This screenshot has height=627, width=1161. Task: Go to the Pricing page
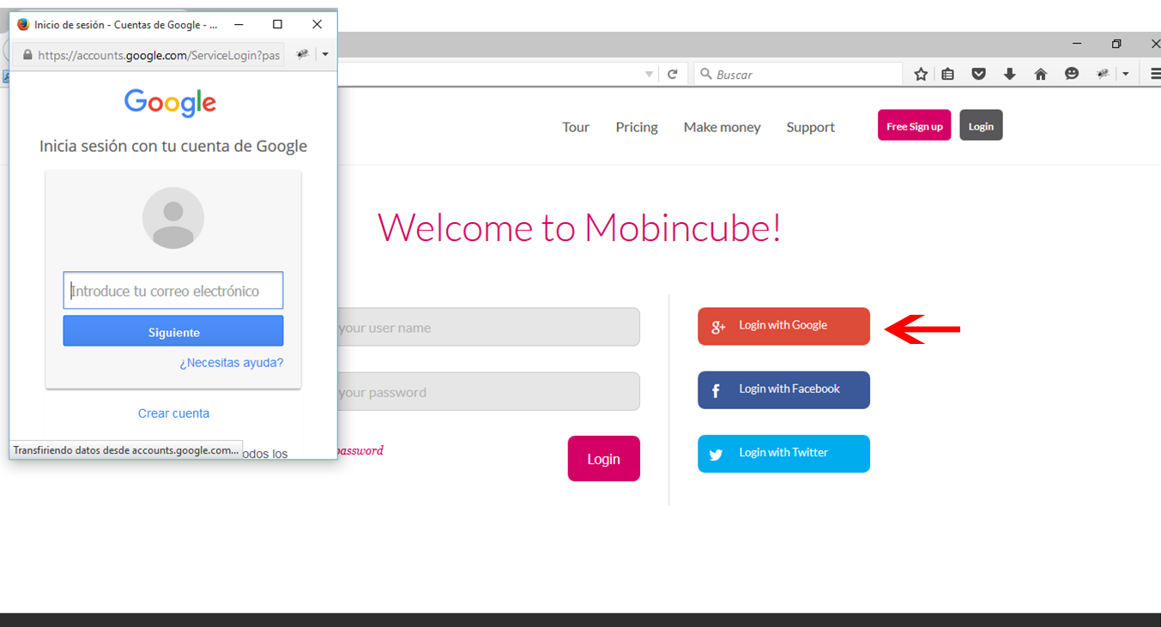point(637,127)
